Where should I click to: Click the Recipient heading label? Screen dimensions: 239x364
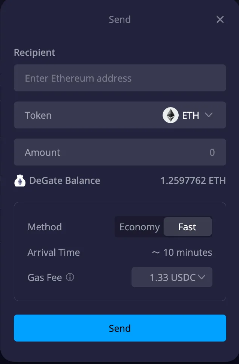coord(34,52)
